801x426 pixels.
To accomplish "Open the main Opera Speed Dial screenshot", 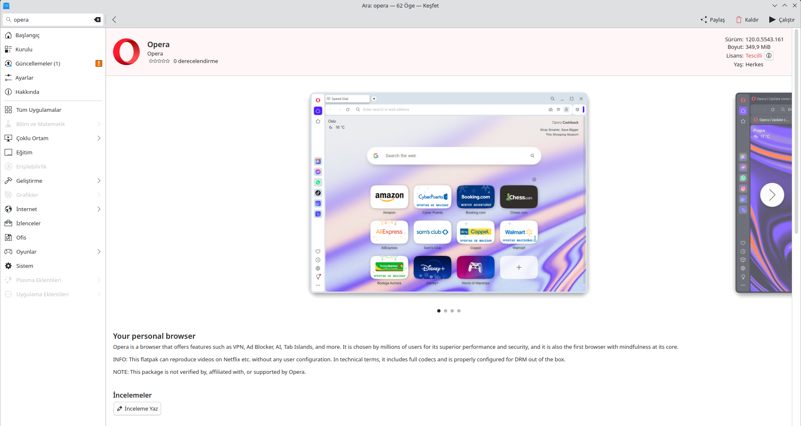I will [x=449, y=193].
